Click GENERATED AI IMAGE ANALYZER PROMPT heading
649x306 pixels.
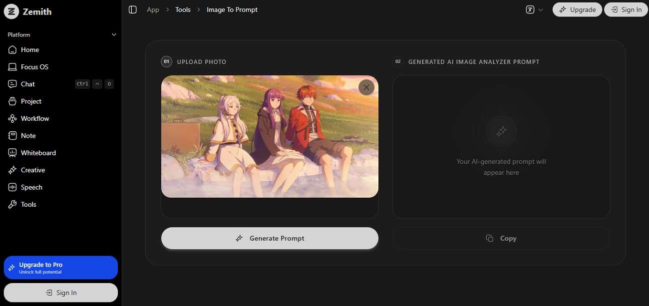(474, 62)
